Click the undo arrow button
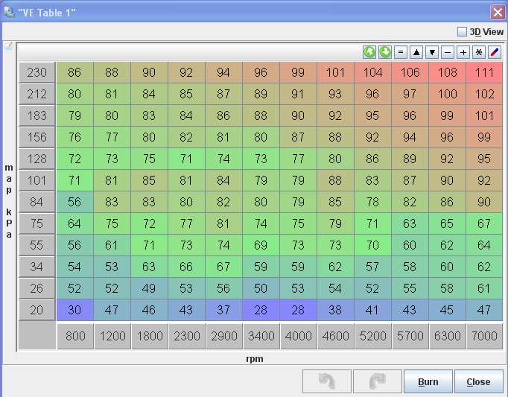Viewport: 508px width, 397px height. (x=327, y=381)
